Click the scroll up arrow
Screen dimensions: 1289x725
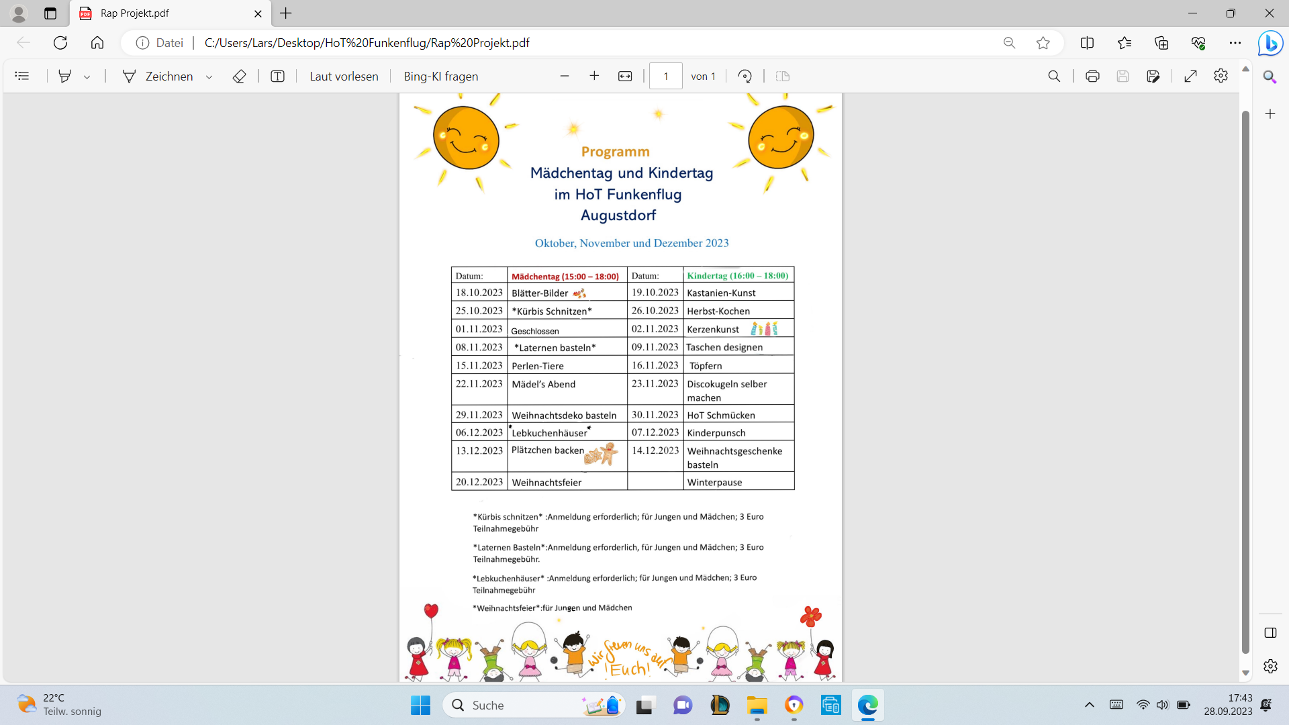coord(1245,68)
